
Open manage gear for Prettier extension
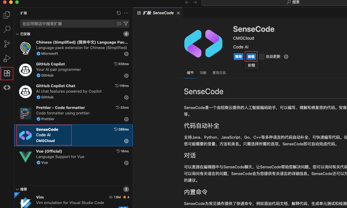(x=126, y=119)
